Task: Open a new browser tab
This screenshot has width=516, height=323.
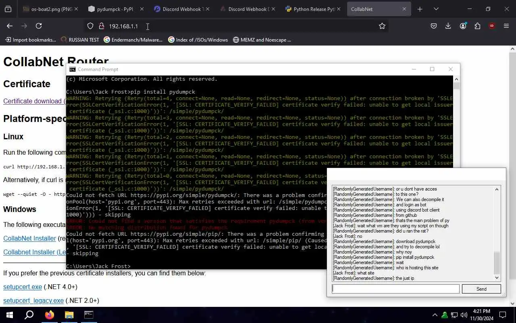Action: click(x=420, y=9)
